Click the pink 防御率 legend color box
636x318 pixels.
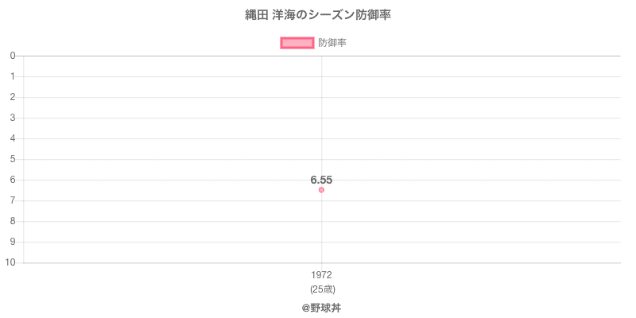(x=297, y=43)
